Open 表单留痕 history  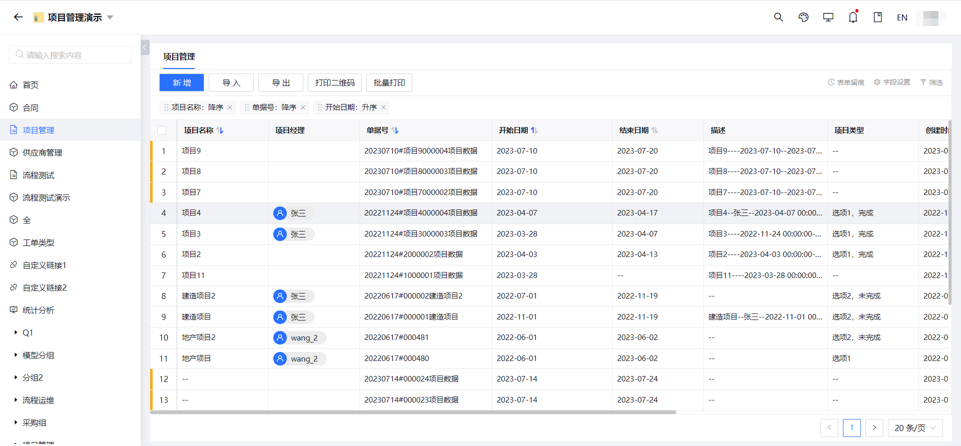click(846, 82)
